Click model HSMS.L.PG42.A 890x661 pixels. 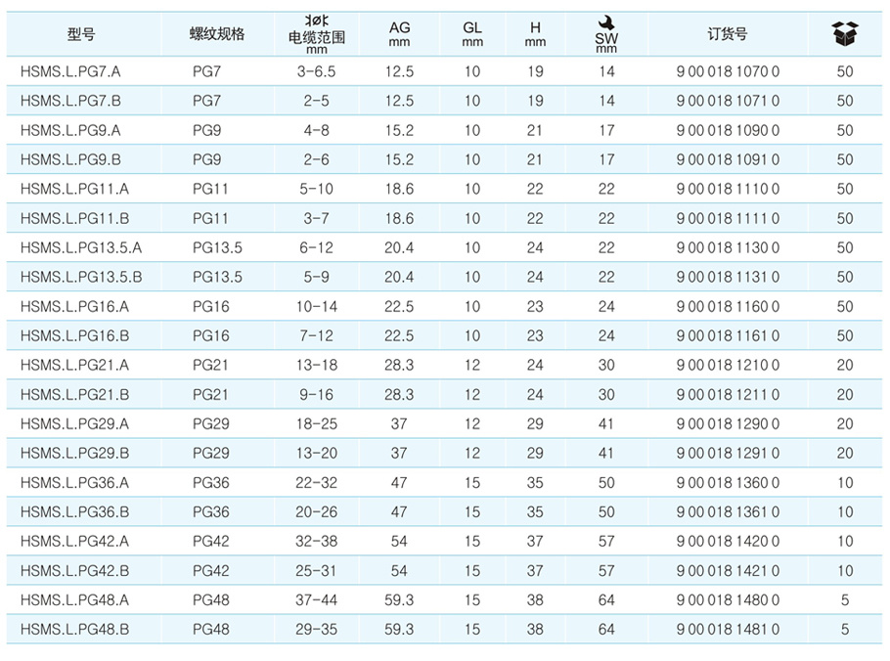tap(74, 542)
